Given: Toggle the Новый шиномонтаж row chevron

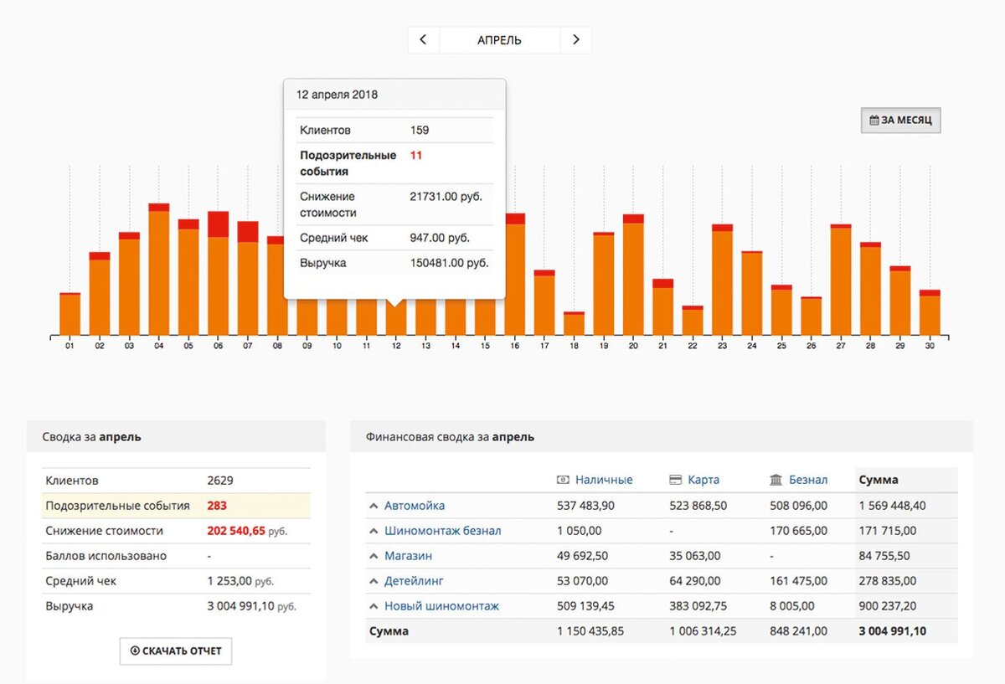Looking at the screenshot, I should pyautogui.click(x=374, y=606).
